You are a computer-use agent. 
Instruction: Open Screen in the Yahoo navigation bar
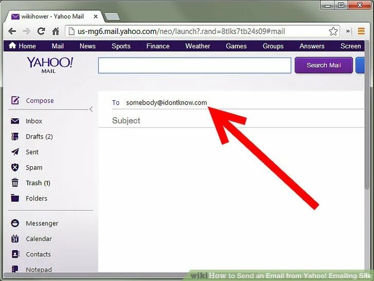(x=350, y=46)
